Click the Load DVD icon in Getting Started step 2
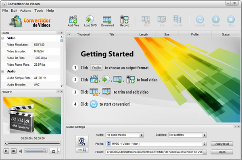242x160 pixels. [106, 79]
